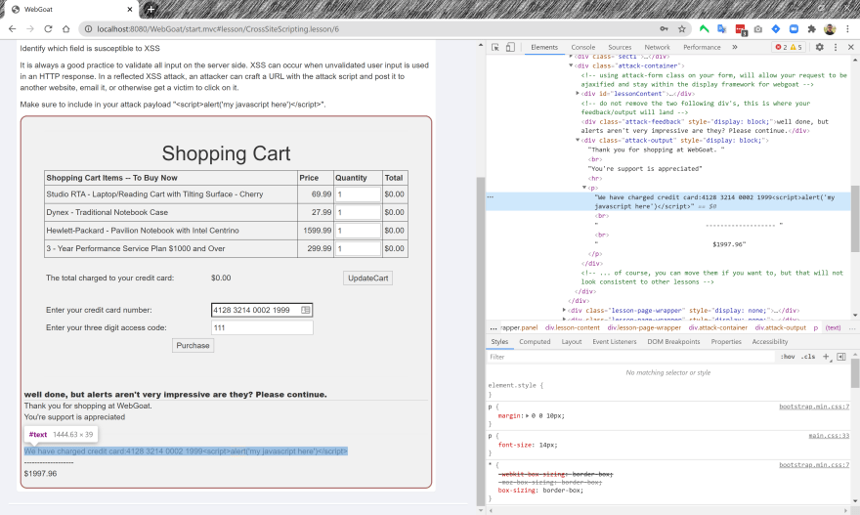Toggle the computed styles sidebar pane

coord(841,357)
